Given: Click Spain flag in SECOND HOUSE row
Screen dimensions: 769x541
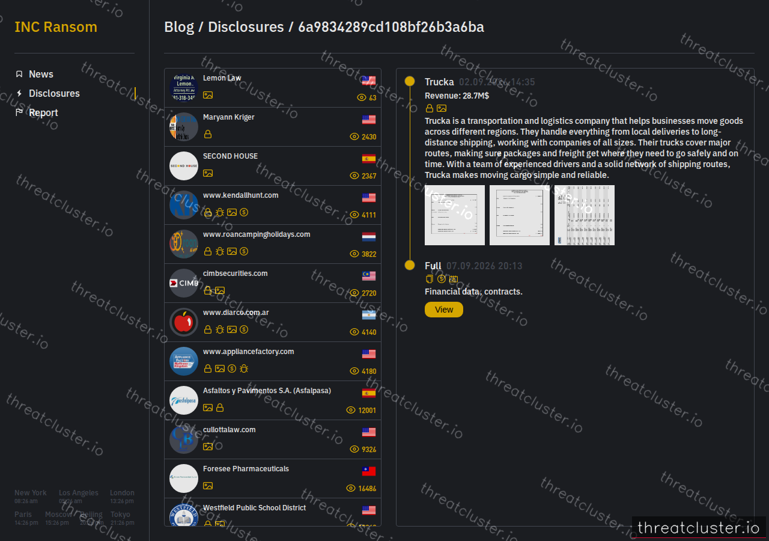Looking at the screenshot, I should (x=369, y=159).
